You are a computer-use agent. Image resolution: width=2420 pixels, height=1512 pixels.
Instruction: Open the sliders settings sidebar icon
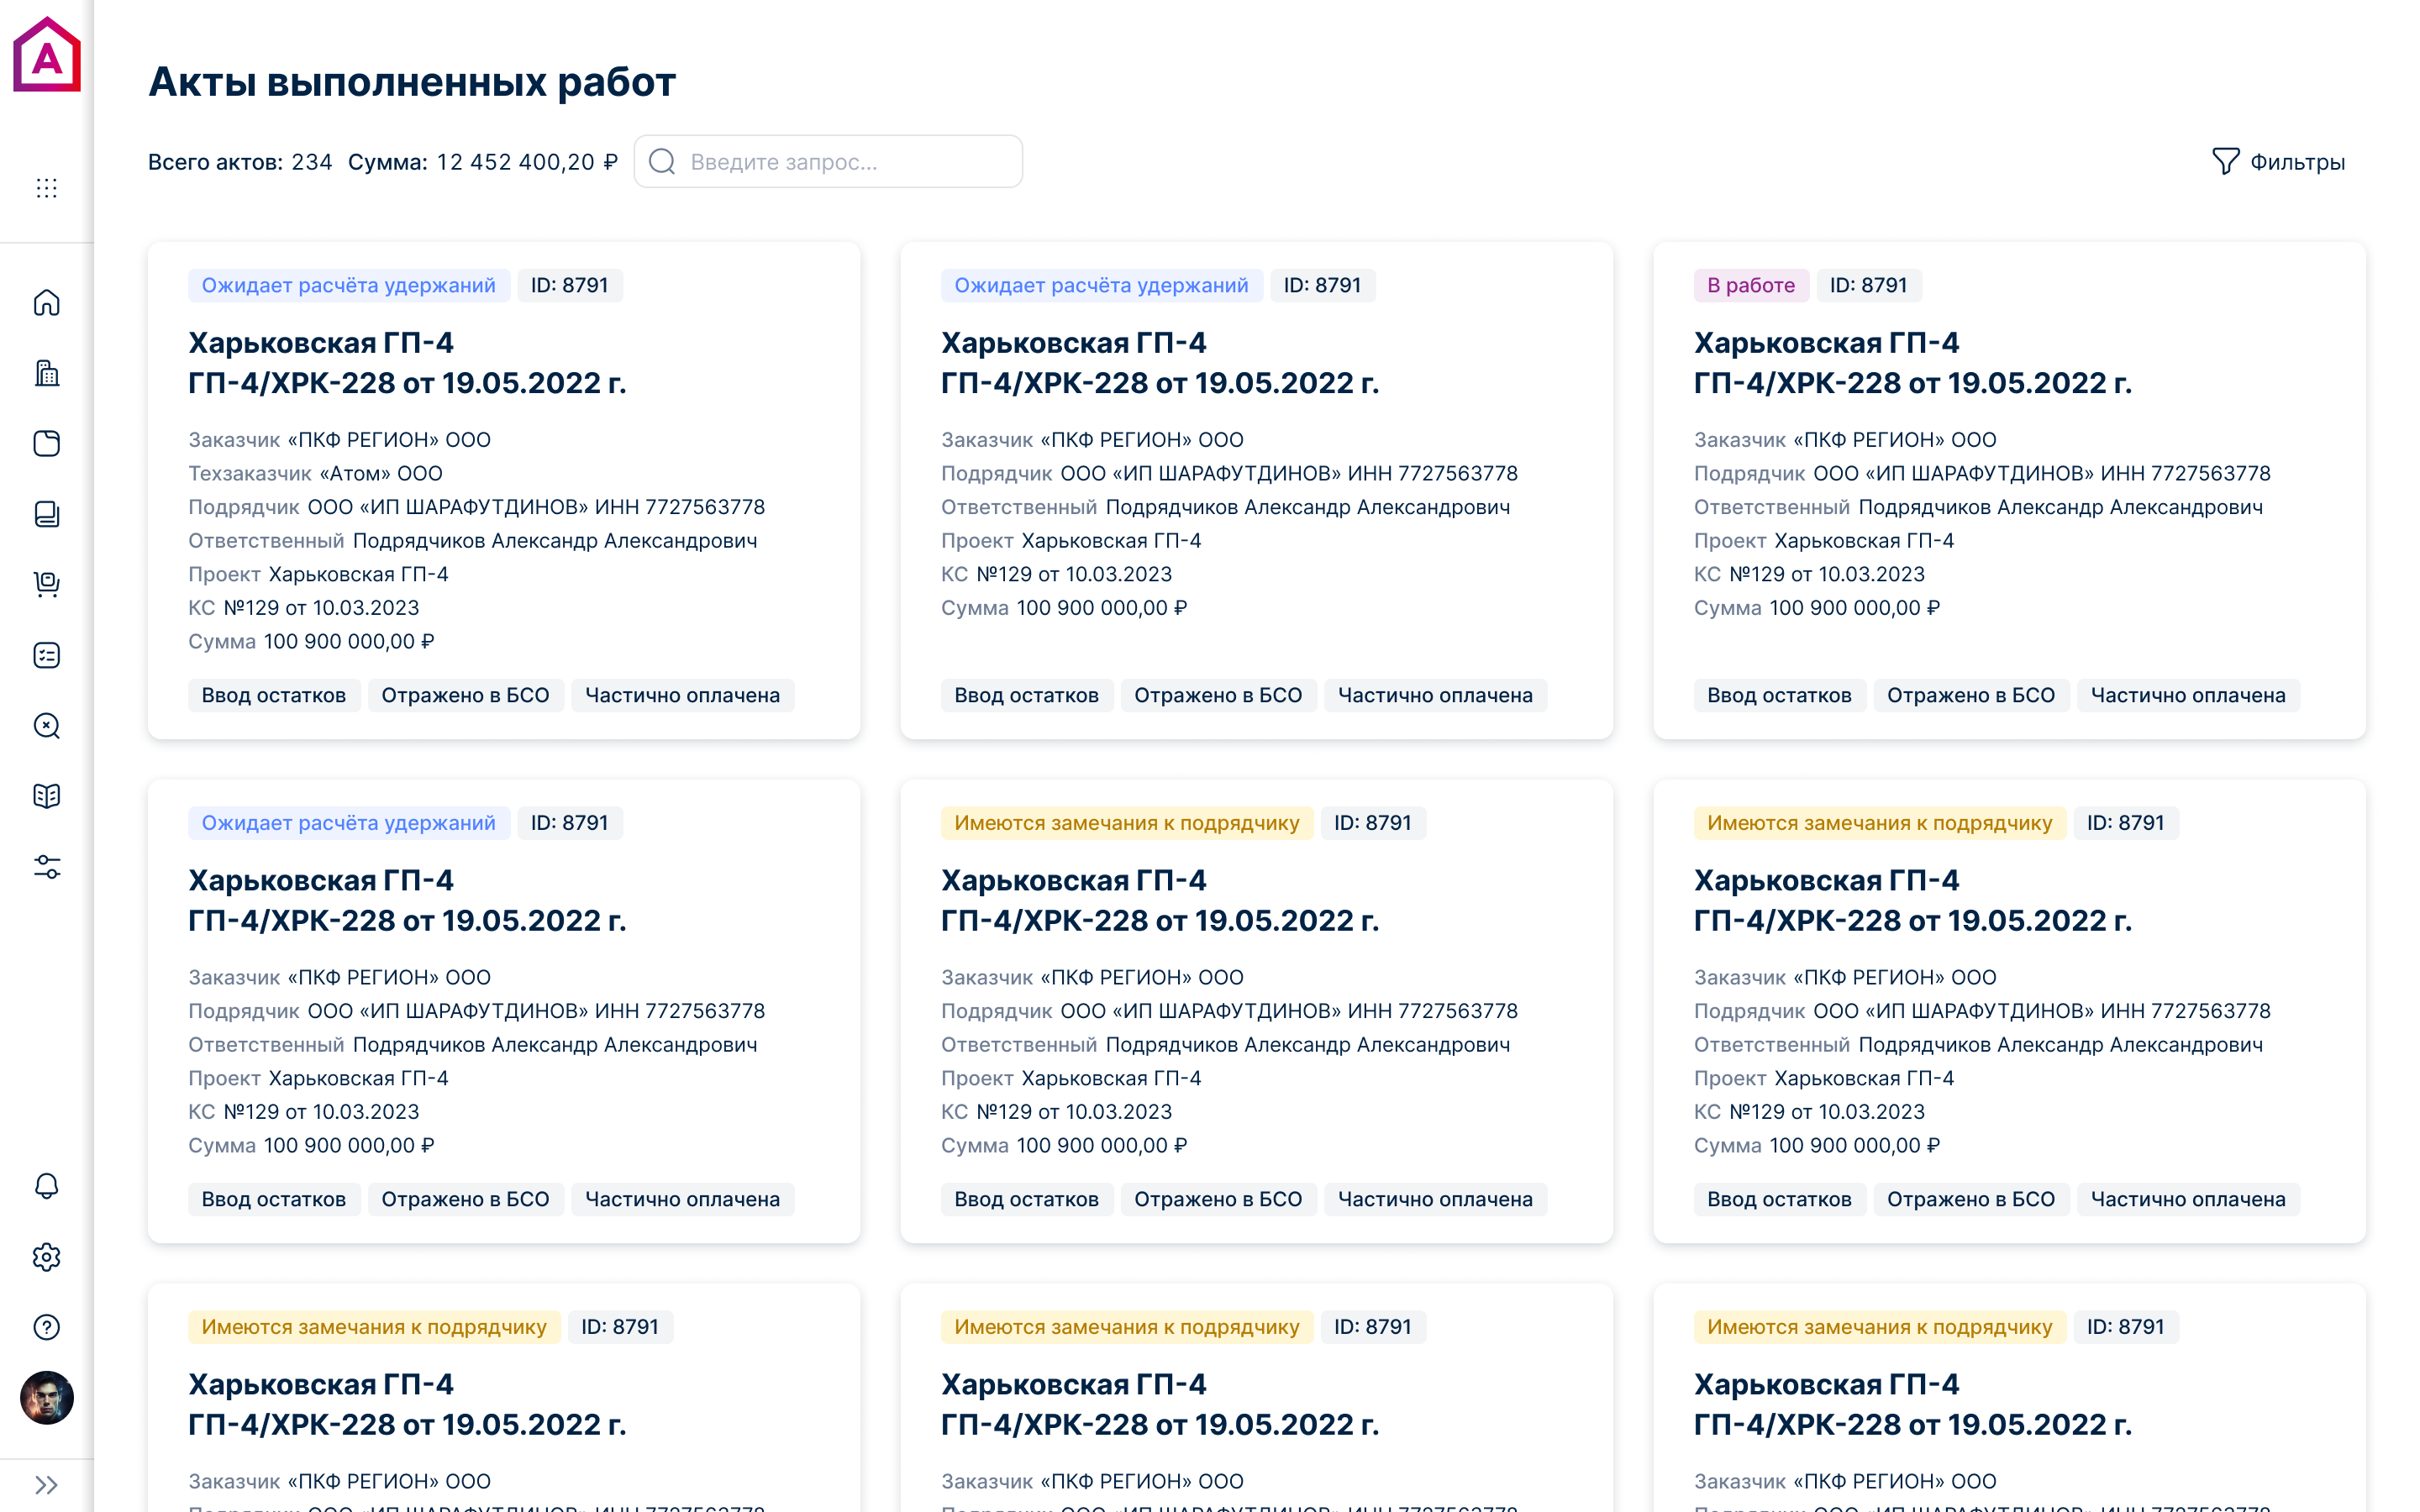[47, 867]
